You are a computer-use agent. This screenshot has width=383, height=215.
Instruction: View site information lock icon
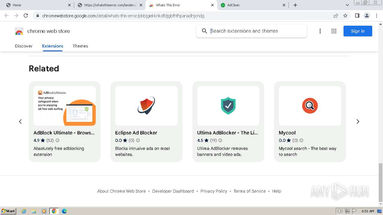point(38,16)
